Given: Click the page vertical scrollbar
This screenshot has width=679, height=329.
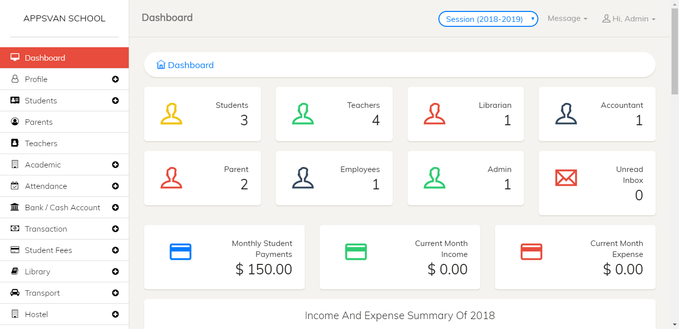Looking at the screenshot, I should pos(675,50).
